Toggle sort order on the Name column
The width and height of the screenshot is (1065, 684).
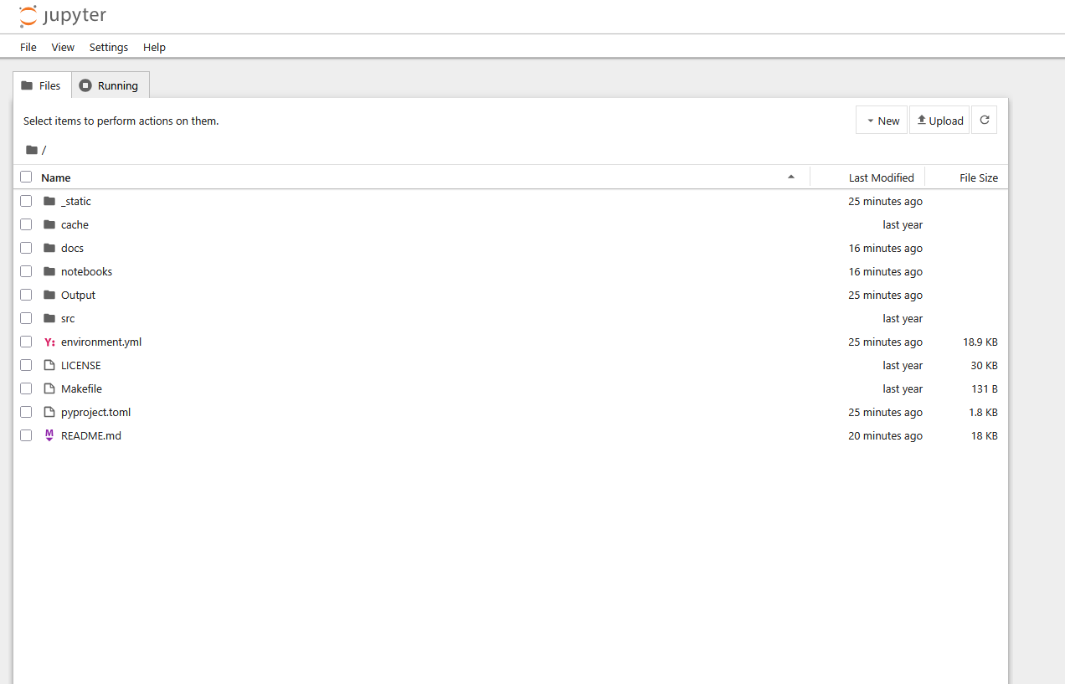58,177
